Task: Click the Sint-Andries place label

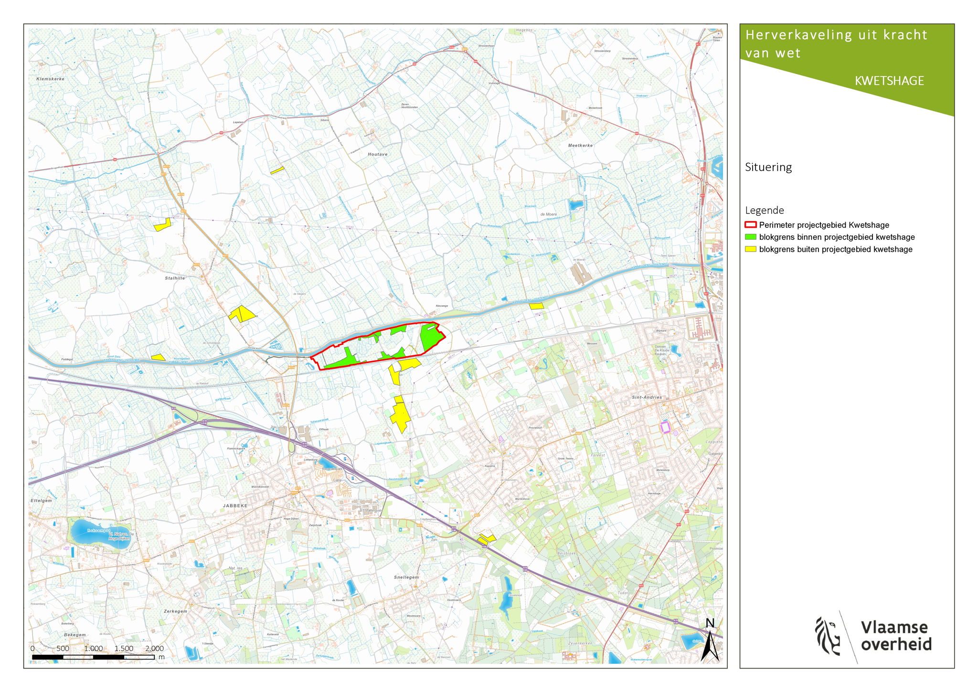Action: click(x=647, y=397)
